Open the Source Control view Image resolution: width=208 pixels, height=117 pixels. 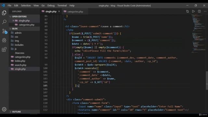tap(4, 31)
